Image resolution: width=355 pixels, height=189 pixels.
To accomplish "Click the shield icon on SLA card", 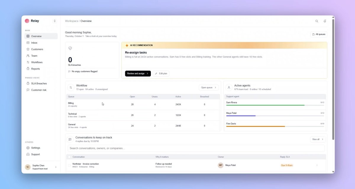I will pyautogui.click(x=70, y=48).
